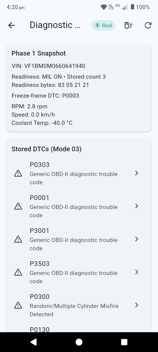Select the Stored DTCs section header
Image resolution: width=158 pixels, height=352 pixels.
click(46, 149)
